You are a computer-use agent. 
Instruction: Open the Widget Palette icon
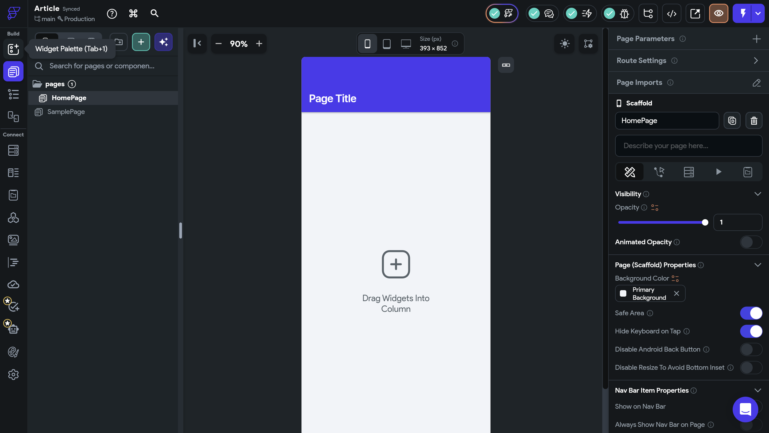click(13, 49)
